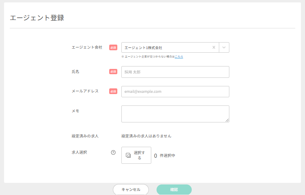Clear the selected エージェント1株式会社 value

[214, 47]
